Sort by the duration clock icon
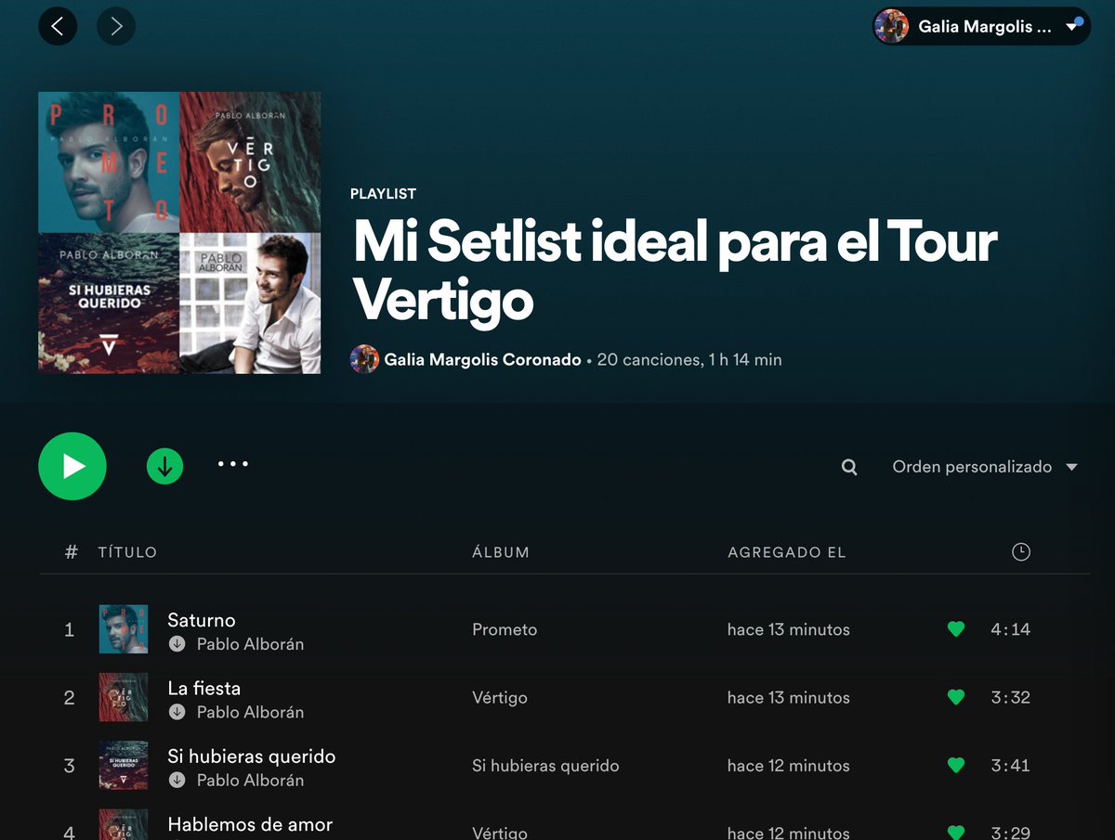The width and height of the screenshot is (1115, 840). (x=1021, y=552)
